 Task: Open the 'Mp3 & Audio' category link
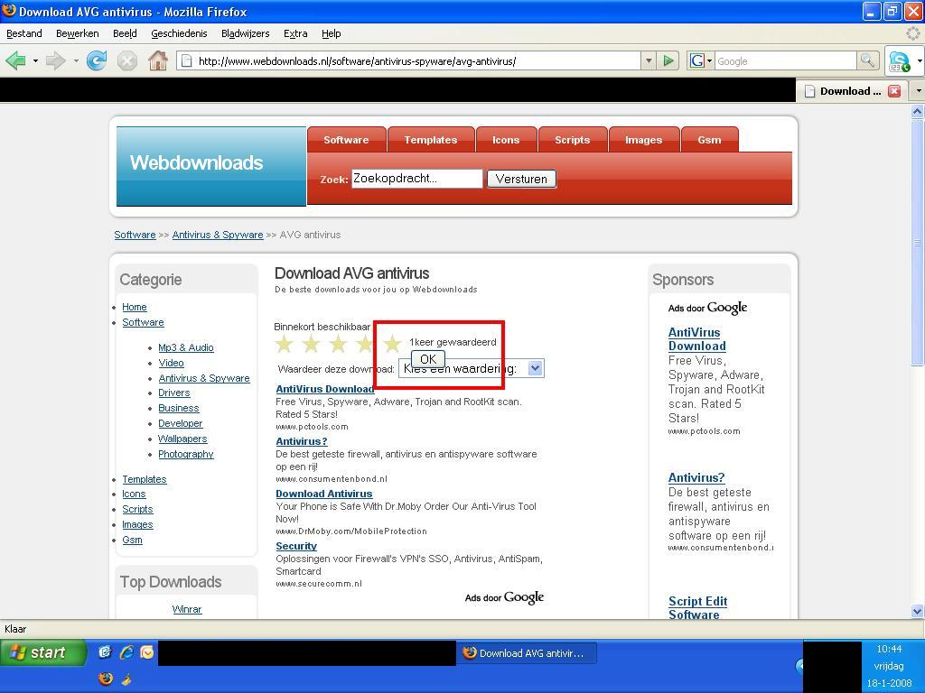pyautogui.click(x=186, y=347)
